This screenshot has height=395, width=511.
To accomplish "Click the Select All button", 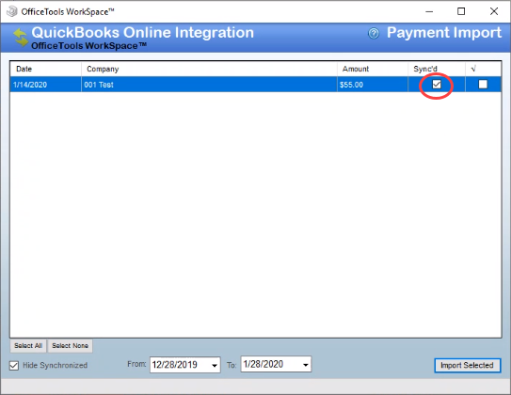I will coord(28,345).
